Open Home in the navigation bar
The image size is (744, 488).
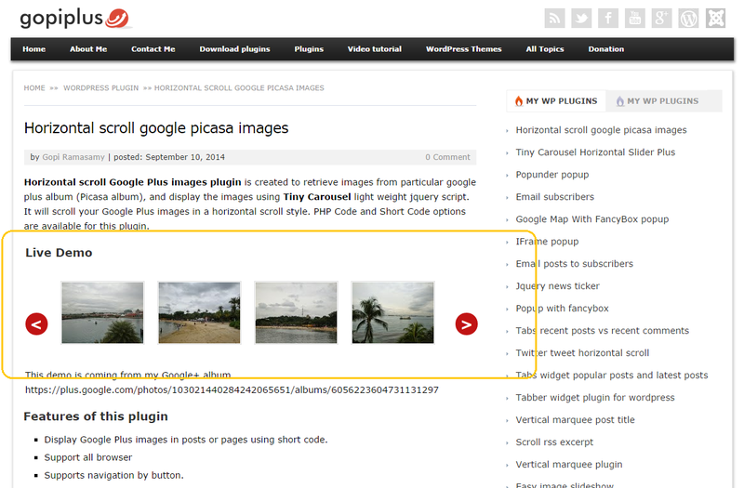click(x=34, y=49)
